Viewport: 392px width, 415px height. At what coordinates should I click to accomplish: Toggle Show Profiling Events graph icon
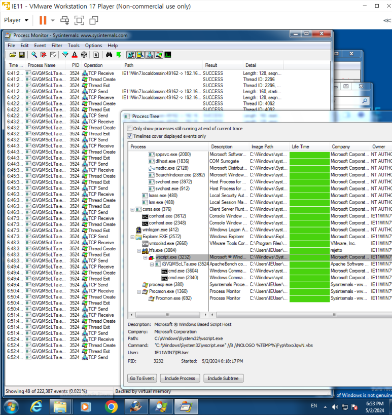(x=168, y=55)
